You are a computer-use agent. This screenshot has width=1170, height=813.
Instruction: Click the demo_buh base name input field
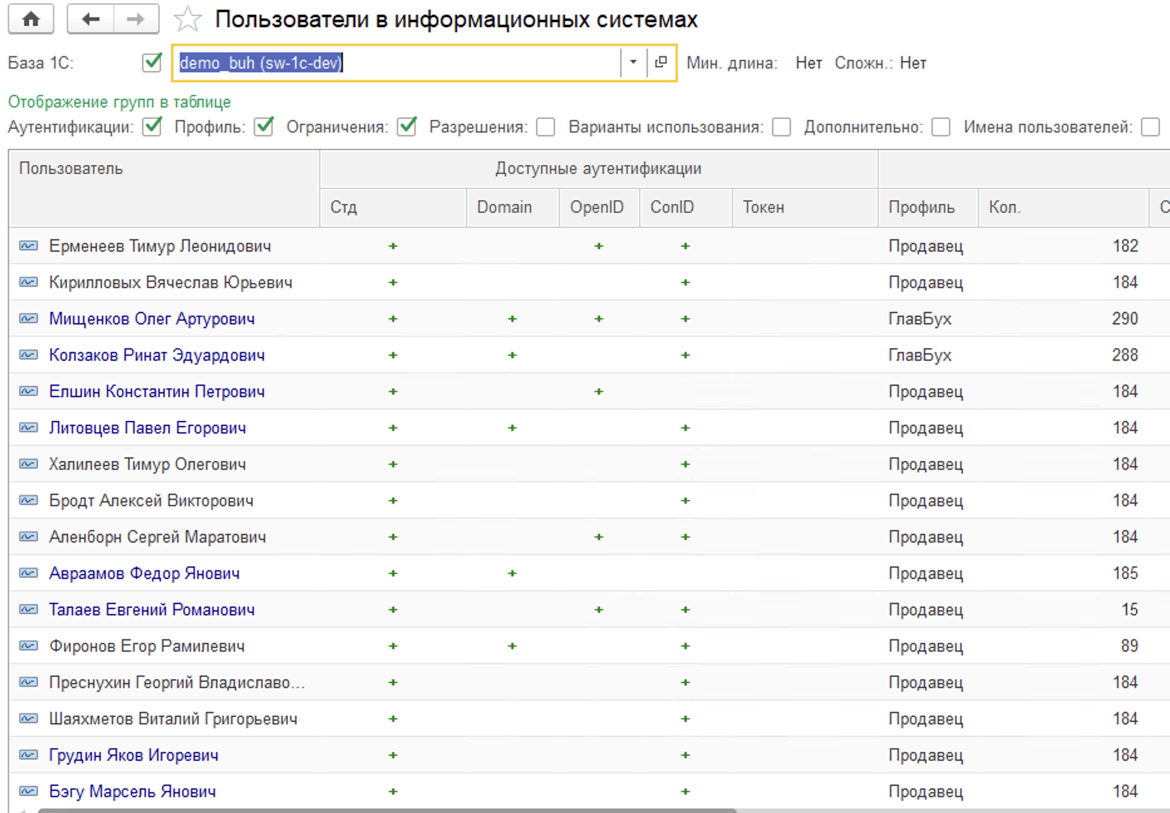(x=395, y=63)
